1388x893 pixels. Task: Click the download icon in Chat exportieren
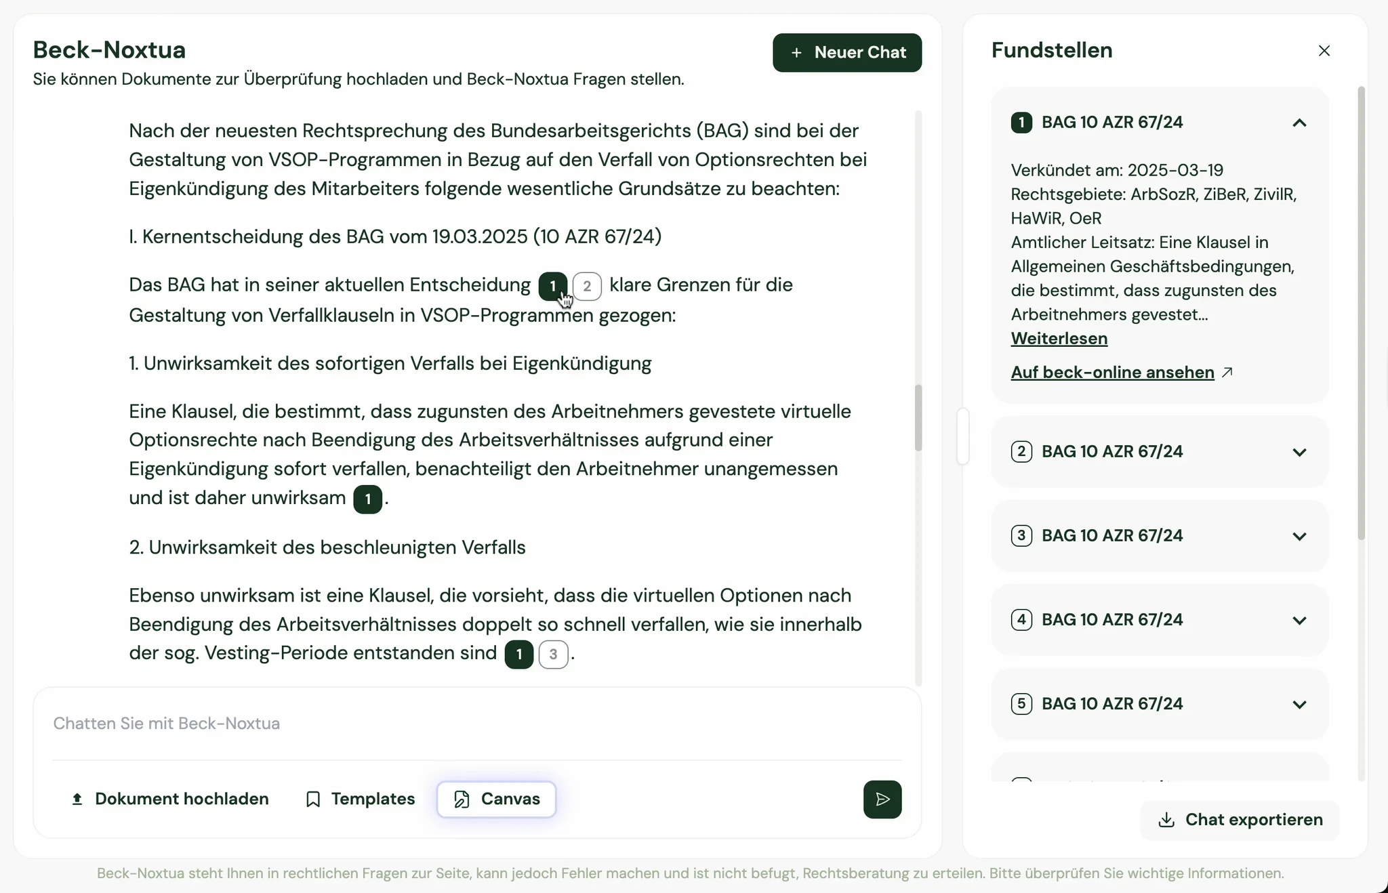point(1166,820)
